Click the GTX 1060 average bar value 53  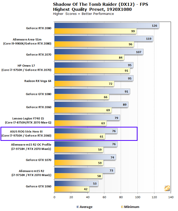click(x=95, y=184)
